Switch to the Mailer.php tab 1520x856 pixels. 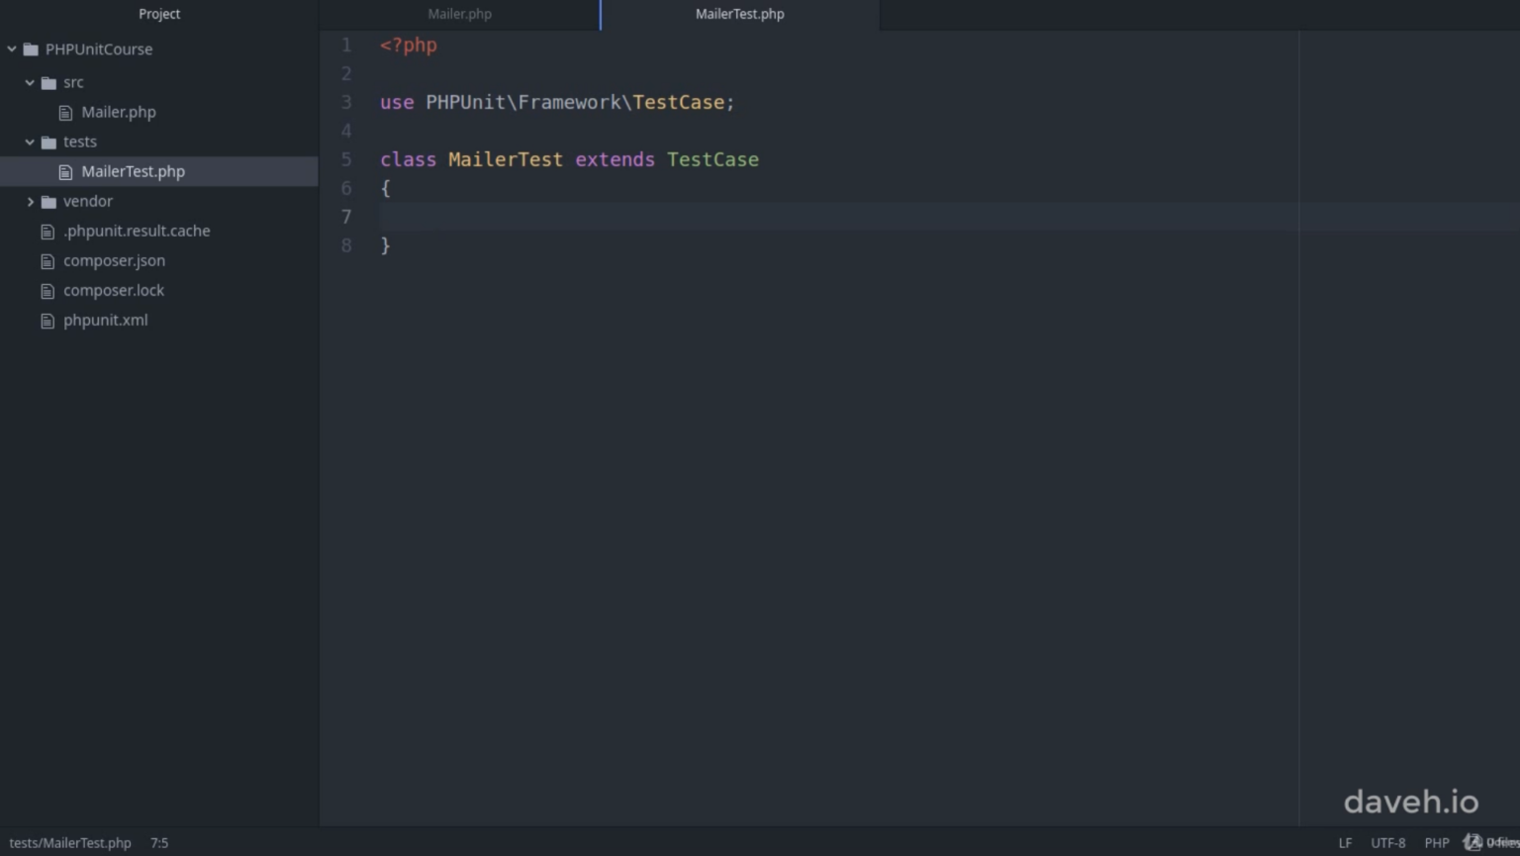click(459, 14)
